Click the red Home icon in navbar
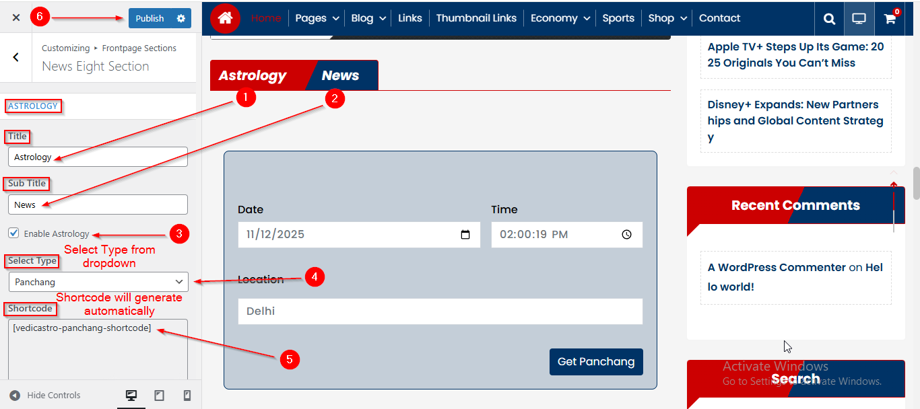The width and height of the screenshot is (920, 409). [225, 18]
